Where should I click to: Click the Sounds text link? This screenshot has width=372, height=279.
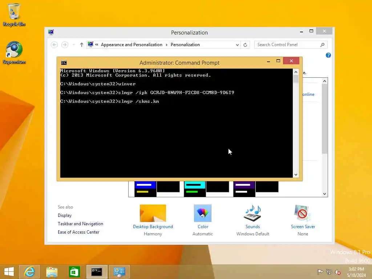[253, 227]
